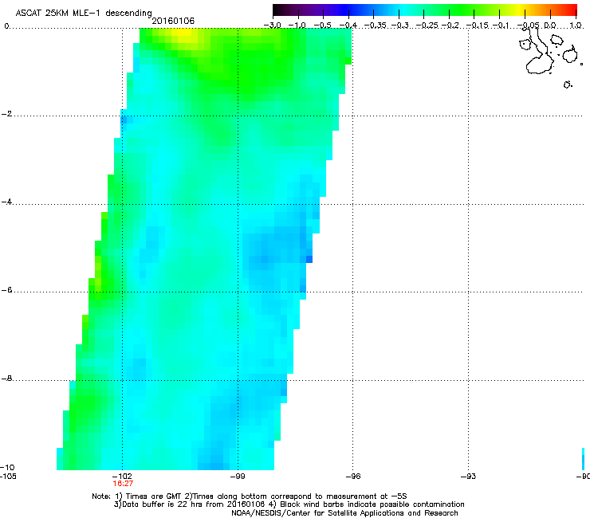Select the "-0.5" color scale label
Viewport: 590px width, 518px height.
click(x=322, y=26)
